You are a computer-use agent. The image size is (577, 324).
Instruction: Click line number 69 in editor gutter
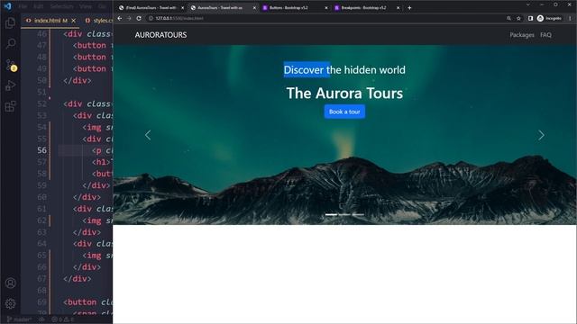(42, 302)
